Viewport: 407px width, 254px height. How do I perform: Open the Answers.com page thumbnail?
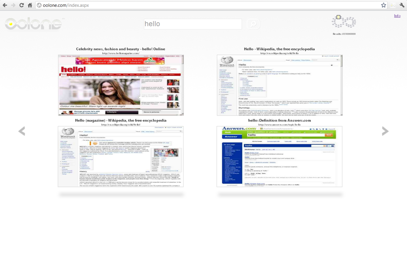tap(279, 157)
